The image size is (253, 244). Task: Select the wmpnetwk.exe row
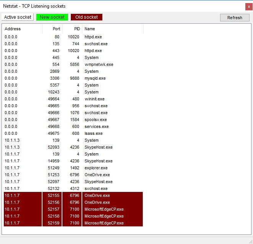(73, 64)
